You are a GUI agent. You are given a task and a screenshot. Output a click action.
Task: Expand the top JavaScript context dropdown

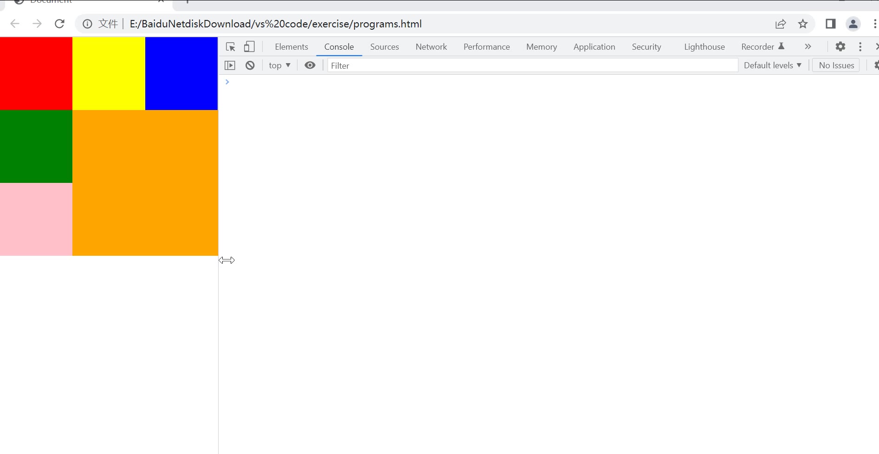(279, 65)
